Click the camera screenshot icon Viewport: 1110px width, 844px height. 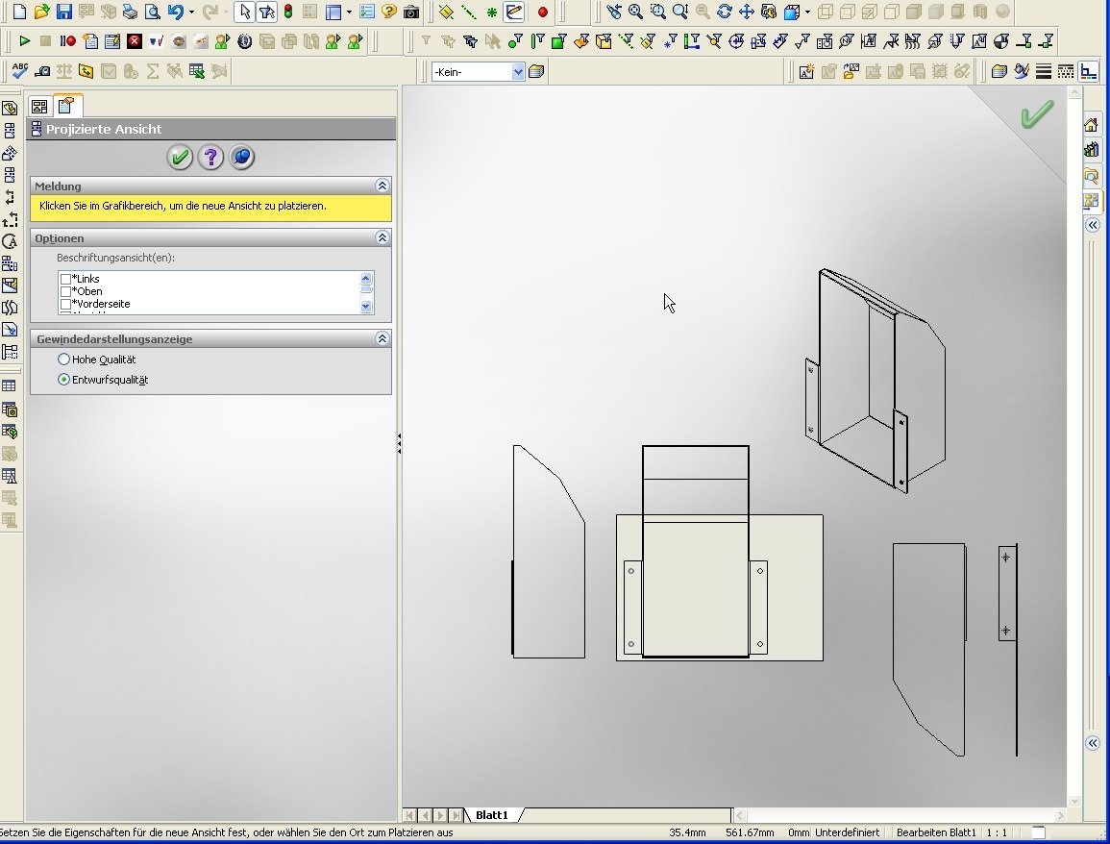click(411, 12)
